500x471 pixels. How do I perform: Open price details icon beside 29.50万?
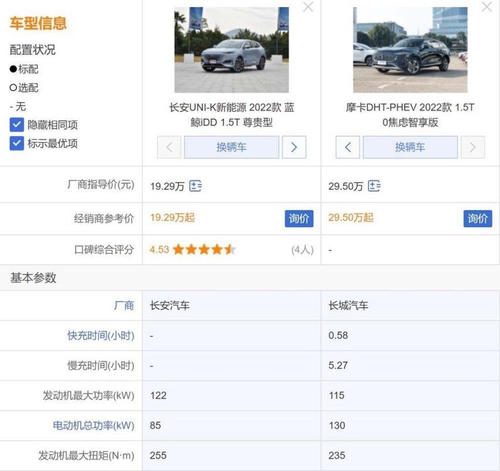coord(374,186)
